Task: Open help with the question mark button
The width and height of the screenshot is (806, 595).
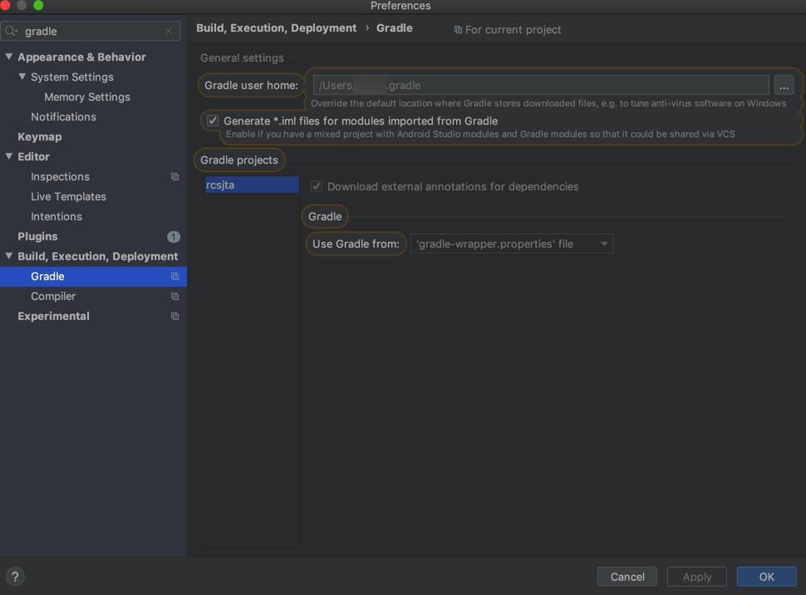Action: coord(15,577)
